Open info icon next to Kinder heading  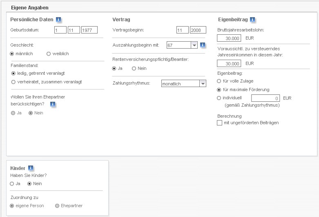31,168
